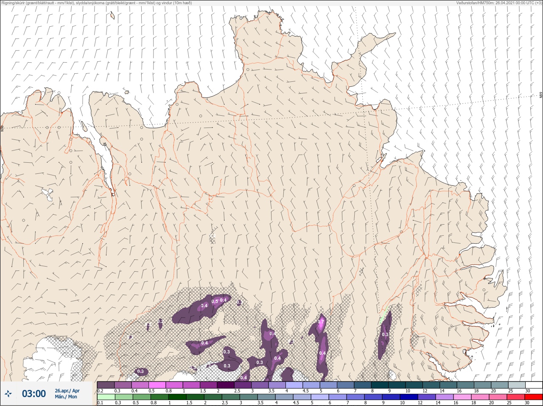Click '0.3' on the narrow easternmost purple band
The width and height of the screenshot is (543, 406).
[x=385, y=334]
